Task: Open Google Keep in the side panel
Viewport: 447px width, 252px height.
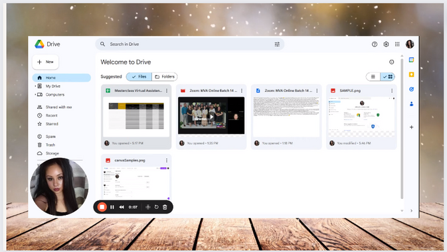Action: pos(411,74)
